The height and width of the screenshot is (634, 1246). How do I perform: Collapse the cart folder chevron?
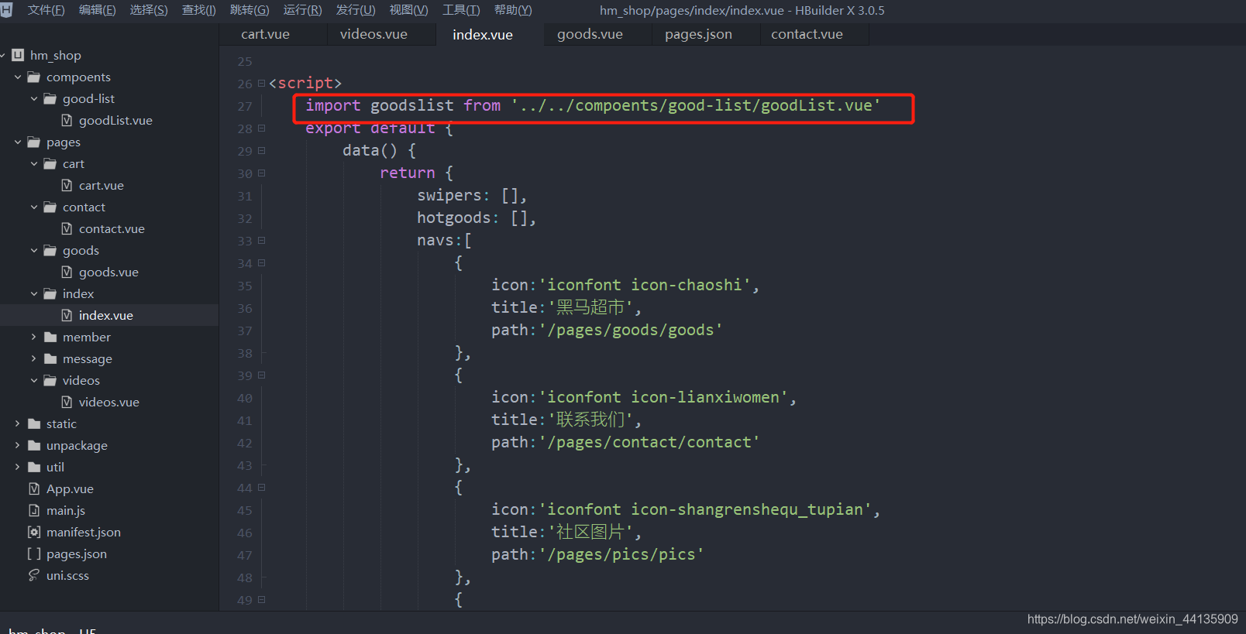click(x=34, y=164)
